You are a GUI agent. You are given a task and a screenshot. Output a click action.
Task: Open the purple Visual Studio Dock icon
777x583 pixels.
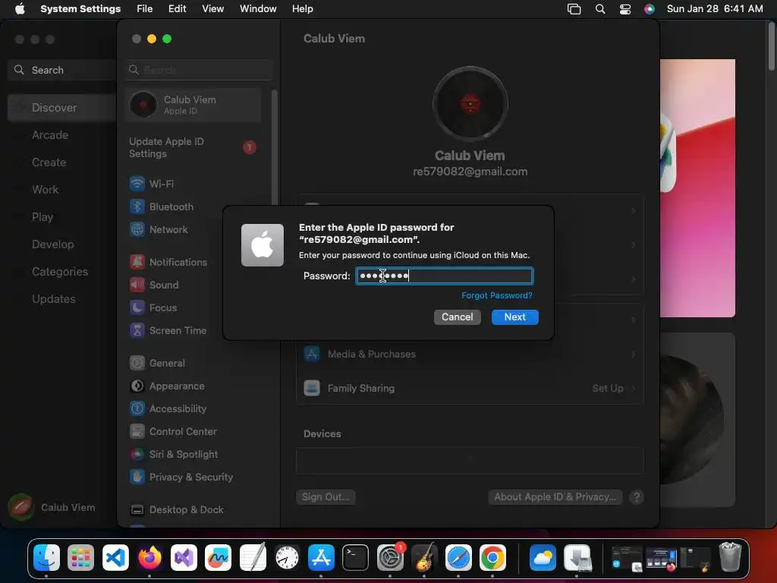[184, 557]
